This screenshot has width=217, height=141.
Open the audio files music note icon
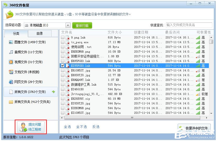[11, 52]
